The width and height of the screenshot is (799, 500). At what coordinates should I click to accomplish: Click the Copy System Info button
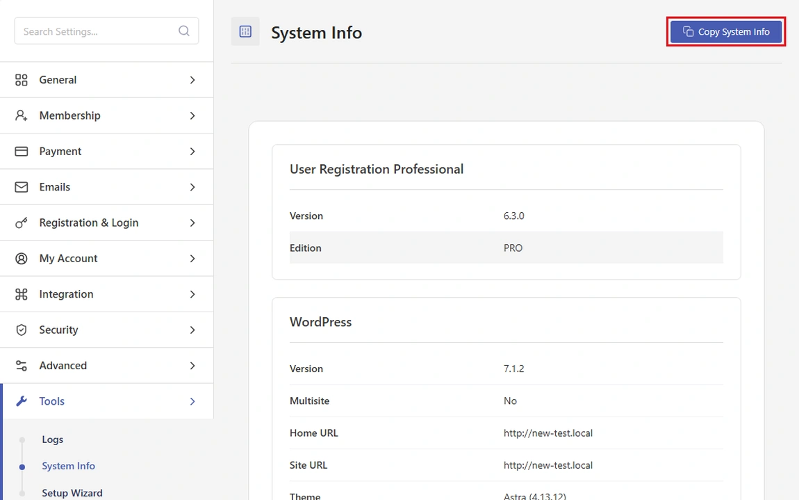[725, 31]
